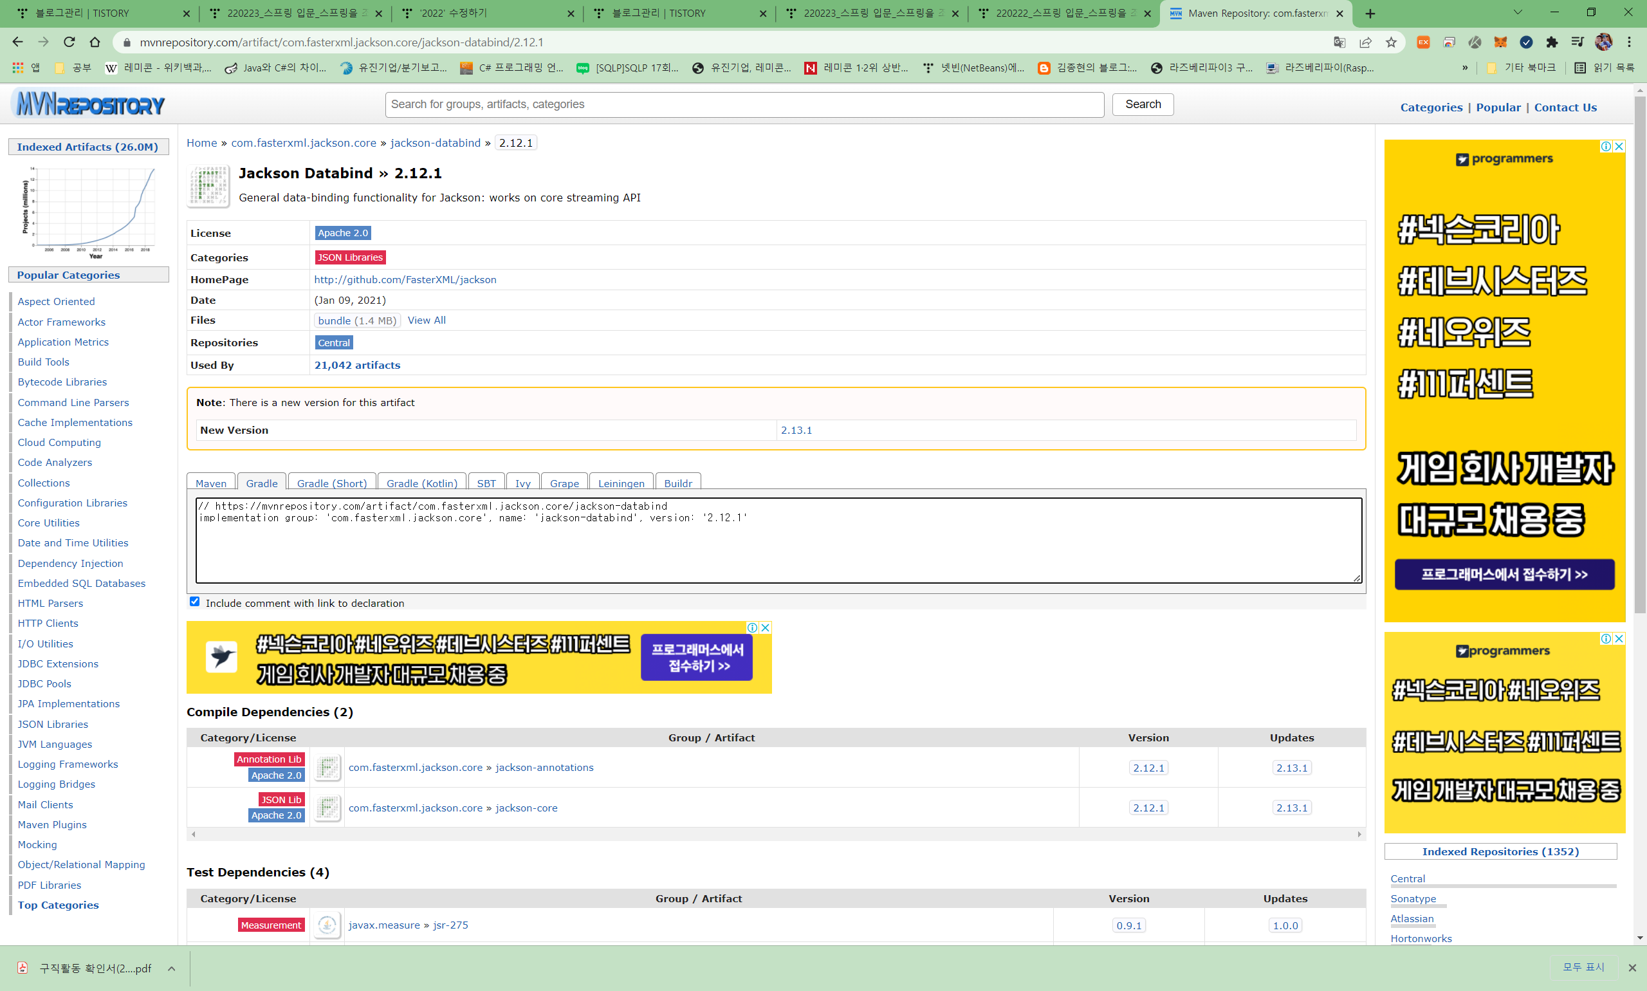Open the browser extensions puzzle icon
Image resolution: width=1647 pixels, height=991 pixels.
[1552, 42]
